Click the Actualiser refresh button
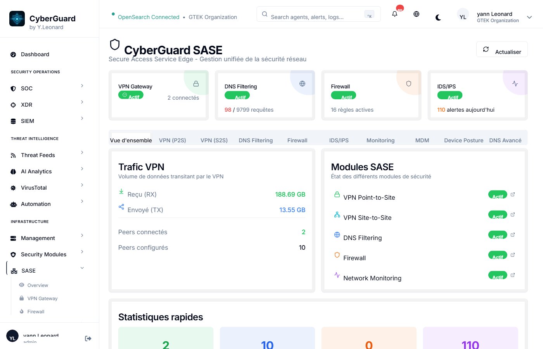Viewport: 543px width, 349px height. pyautogui.click(x=502, y=51)
